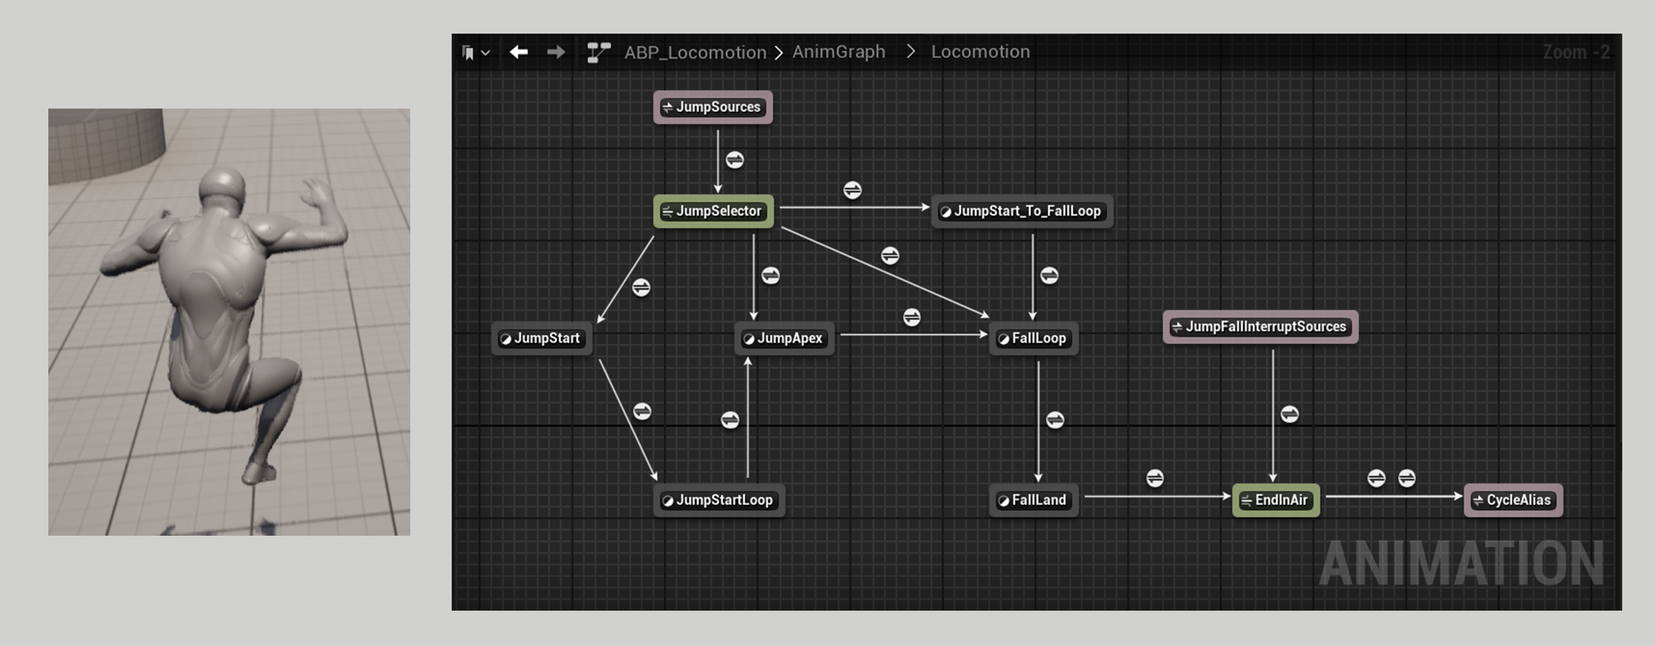Select the JumpSources alias node
The image size is (1655, 646).
point(713,108)
